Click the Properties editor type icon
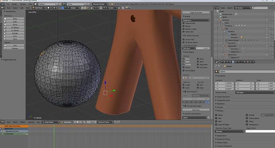The width and height of the screenshot is (275, 148). tap(217, 62)
